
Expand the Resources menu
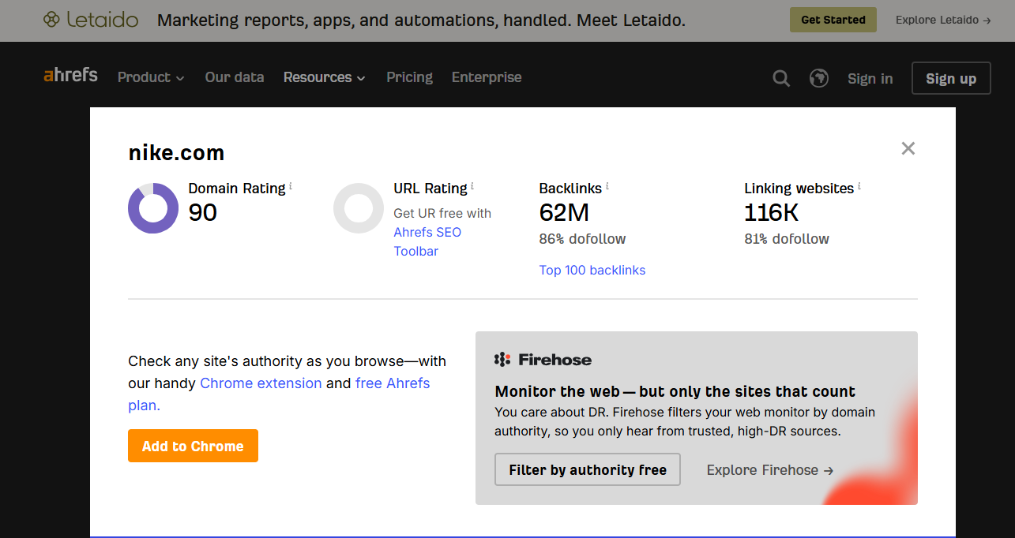(325, 77)
